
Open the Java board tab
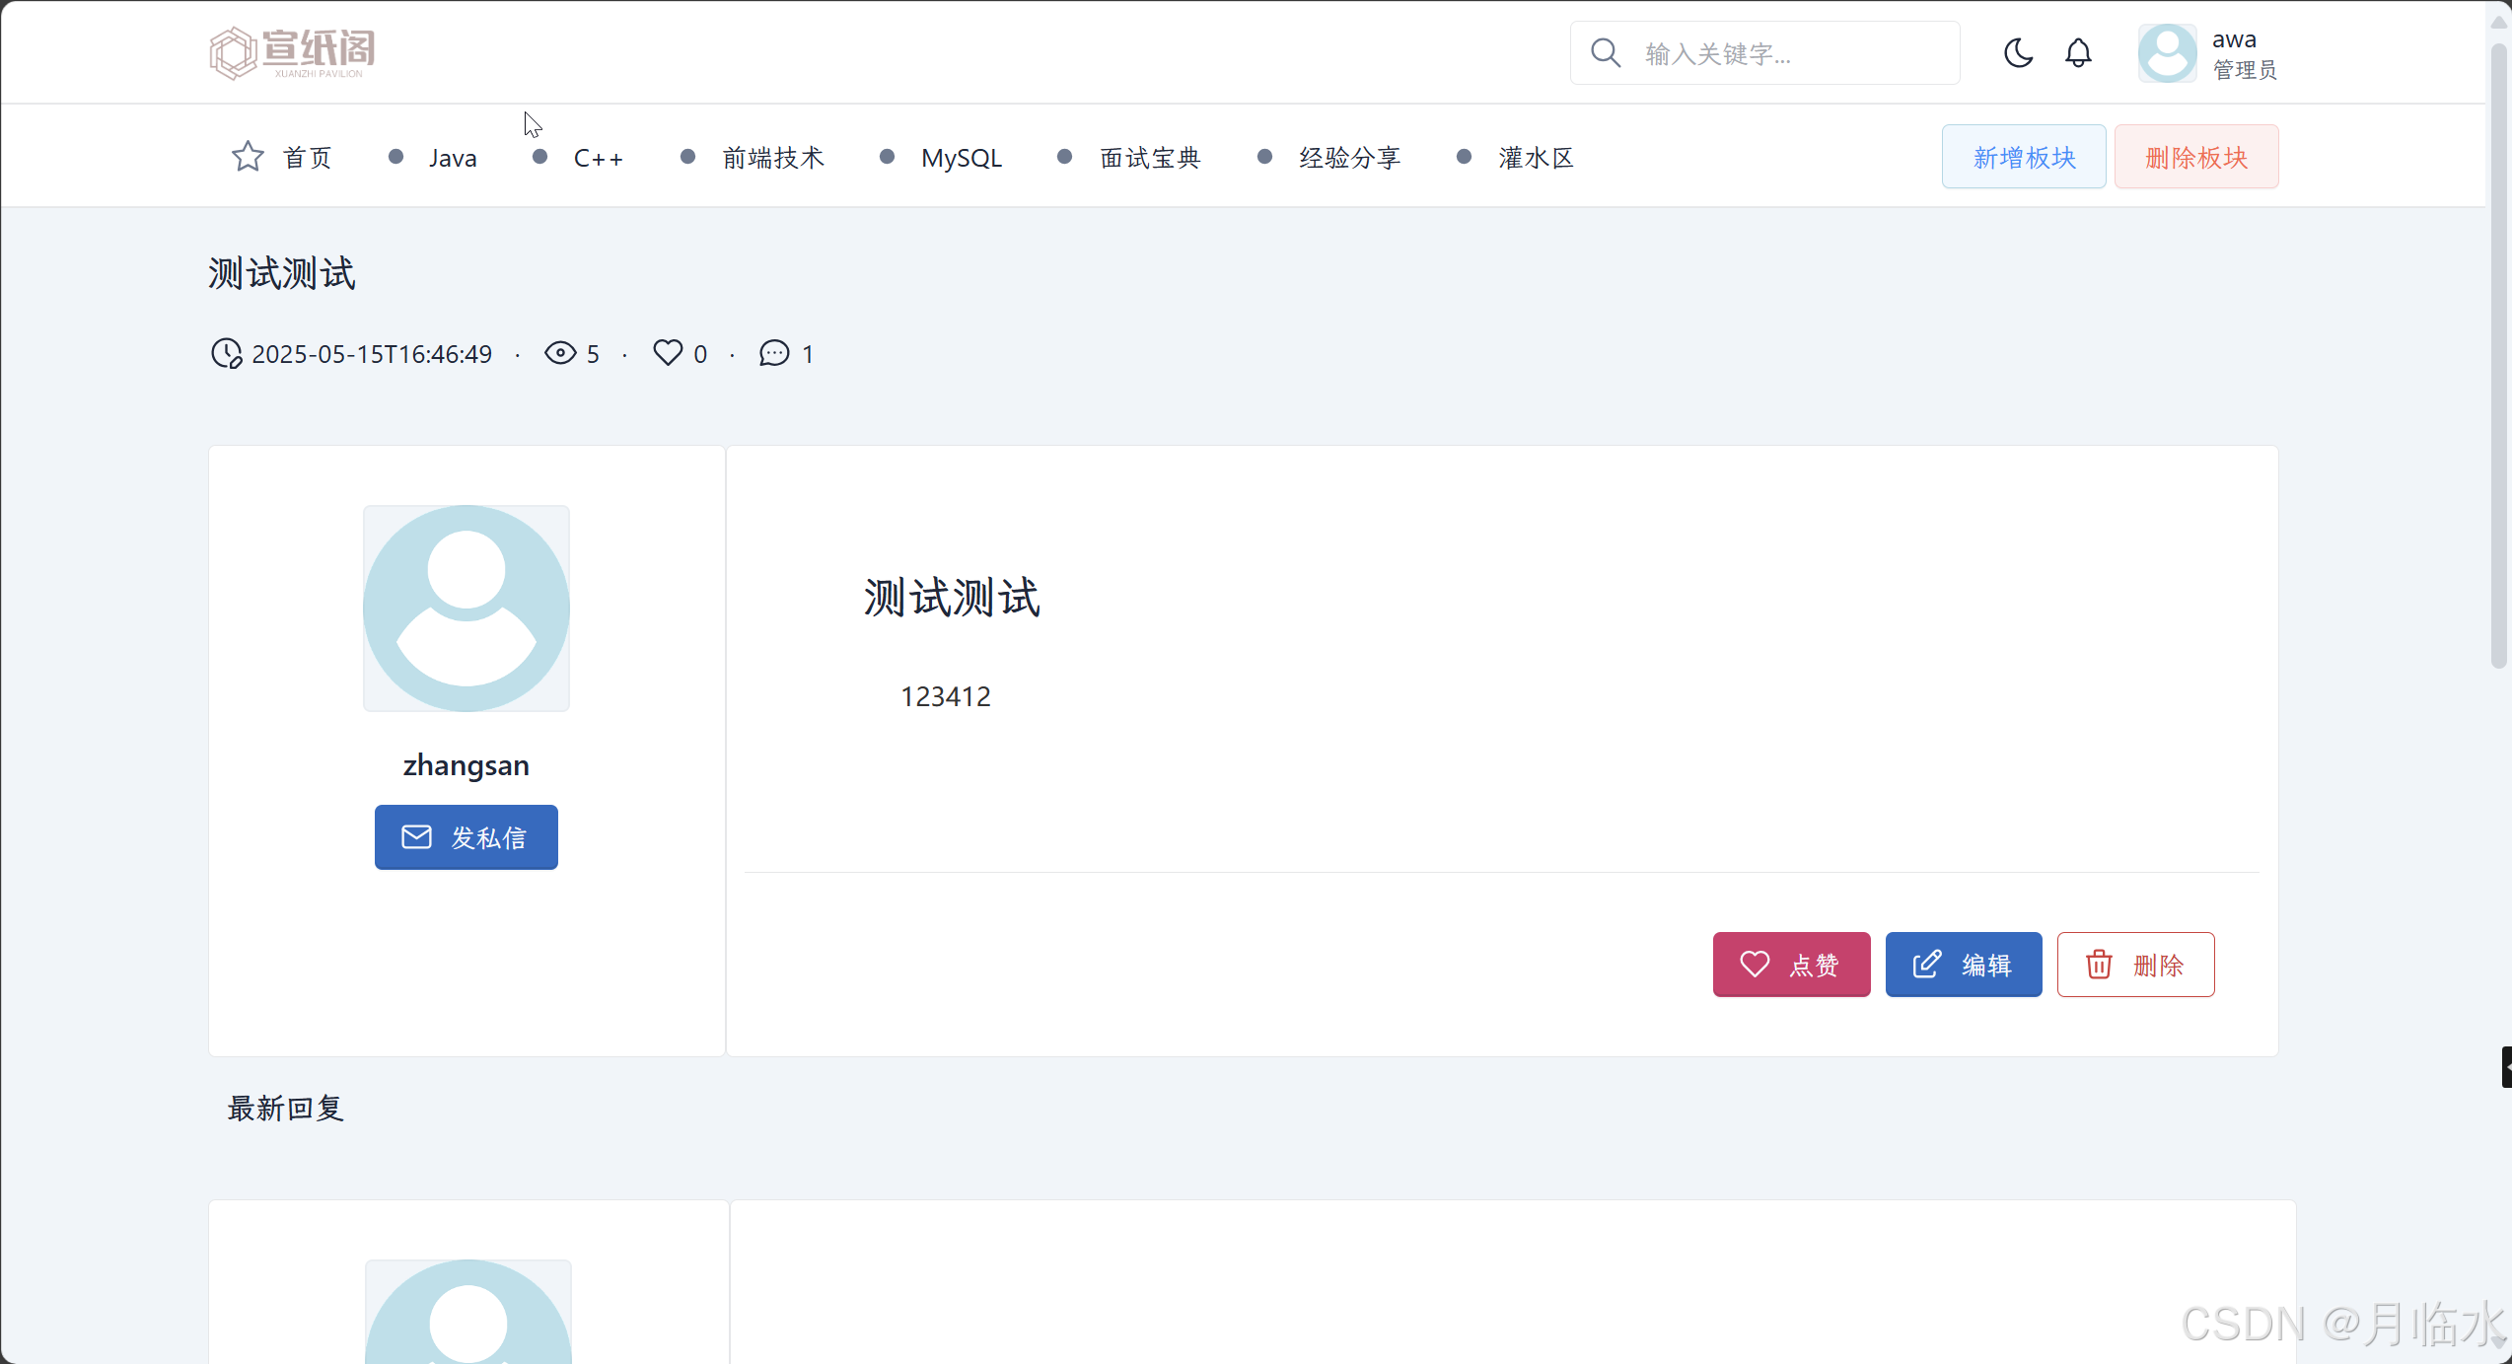(x=453, y=158)
